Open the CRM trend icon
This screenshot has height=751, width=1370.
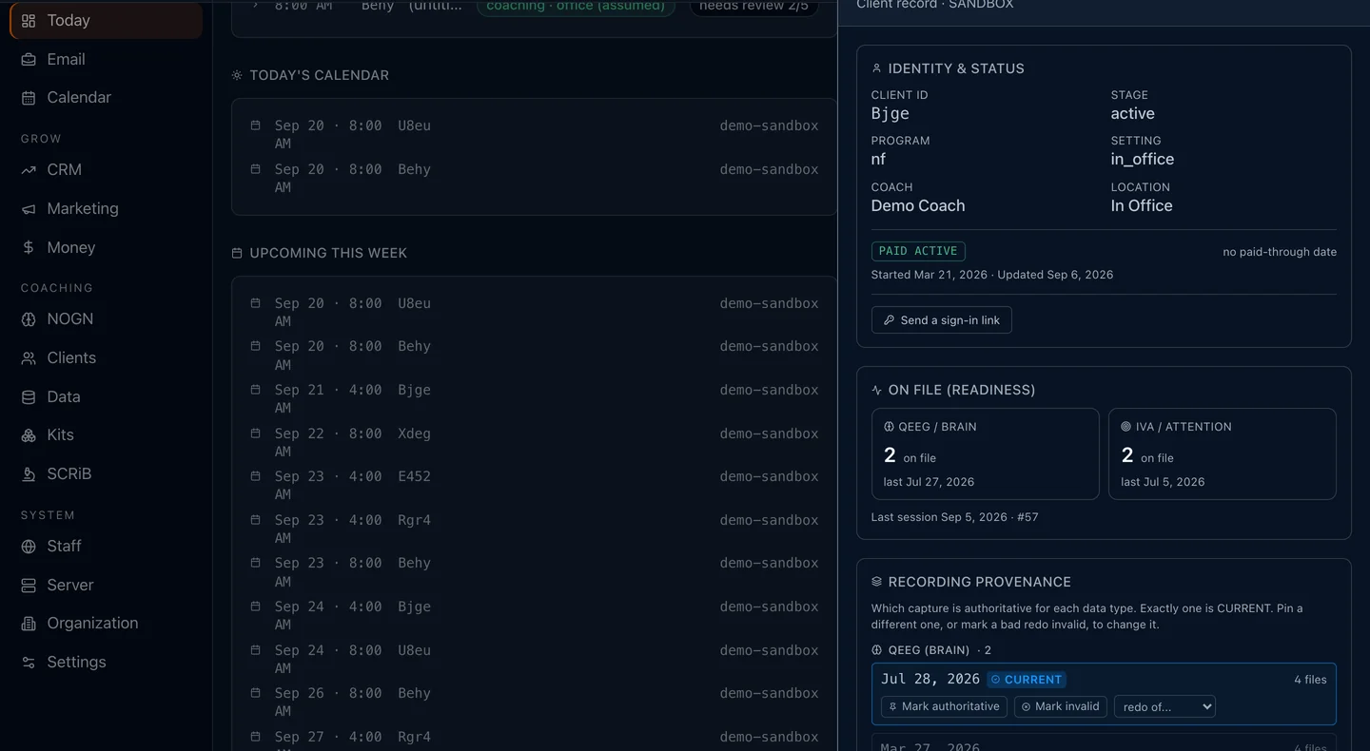[x=29, y=169]
